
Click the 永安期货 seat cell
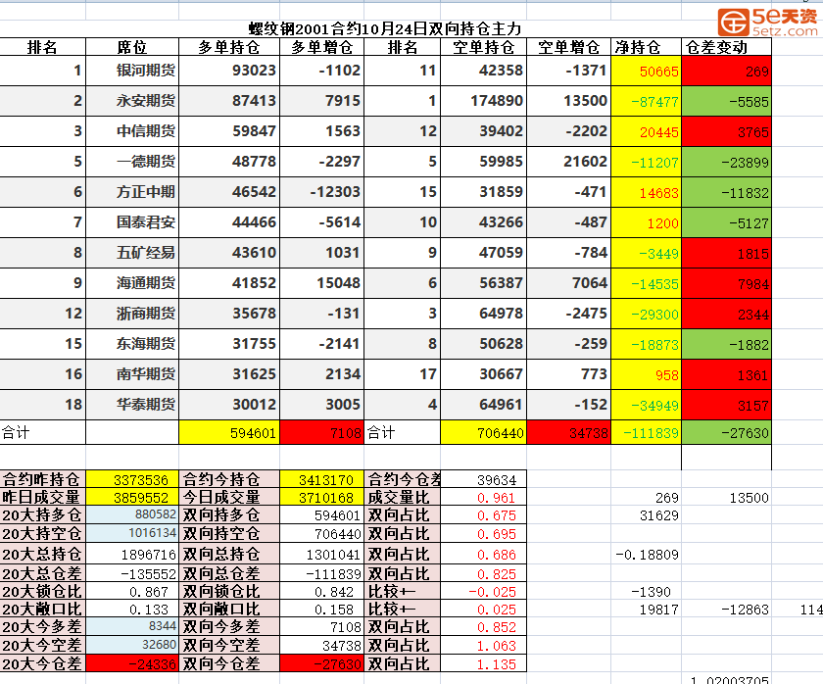[x=132, y=101]
